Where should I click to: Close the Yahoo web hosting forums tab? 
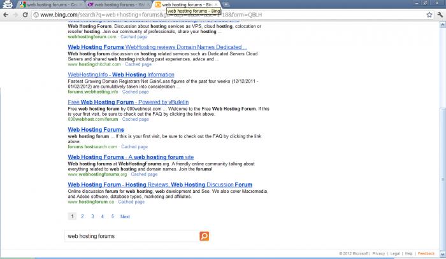(x=148, y=4)
